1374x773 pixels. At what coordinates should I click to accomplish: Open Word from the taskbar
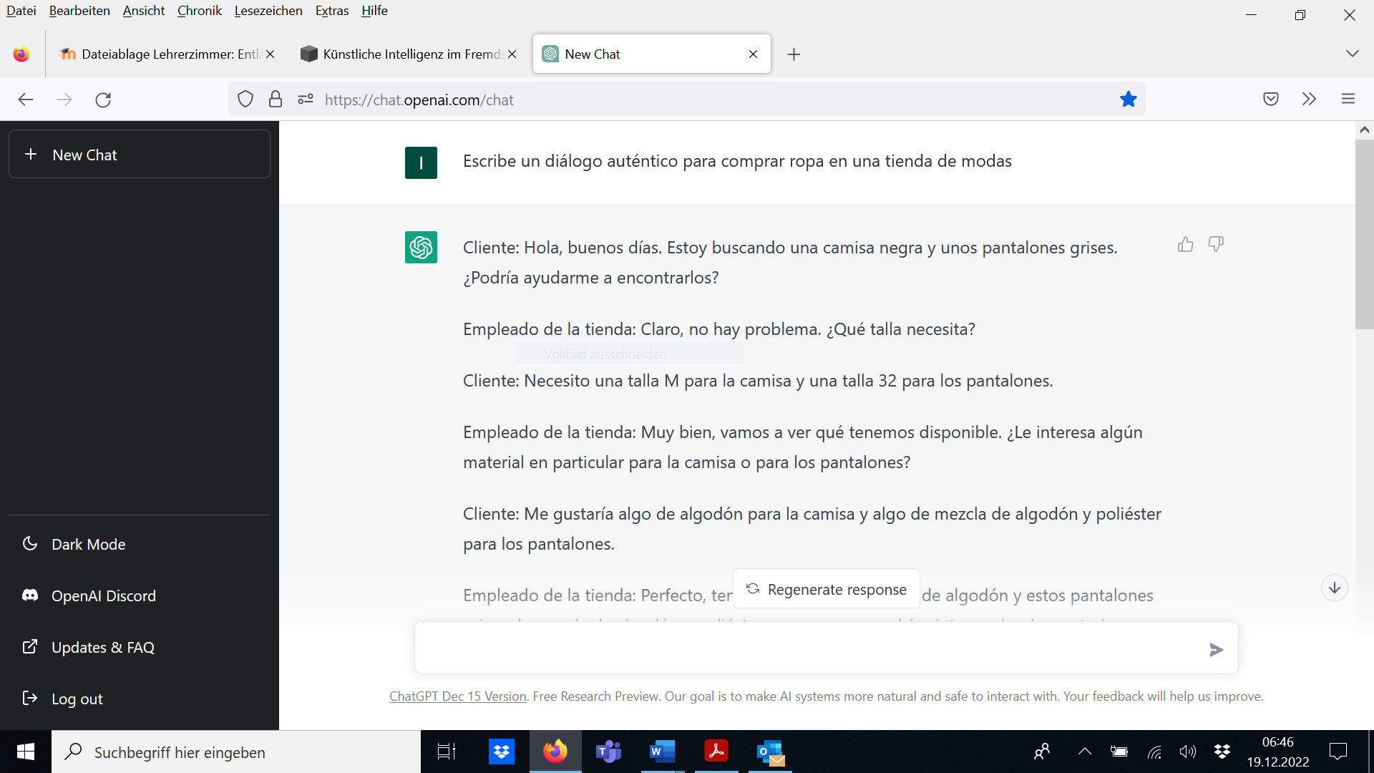[663, 752]
